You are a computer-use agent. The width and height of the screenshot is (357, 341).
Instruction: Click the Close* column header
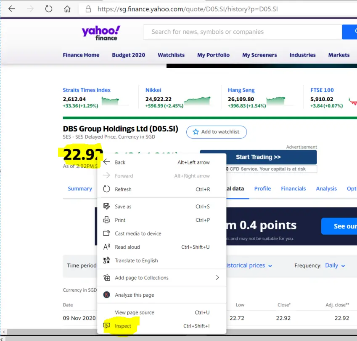tap(284, 305)
